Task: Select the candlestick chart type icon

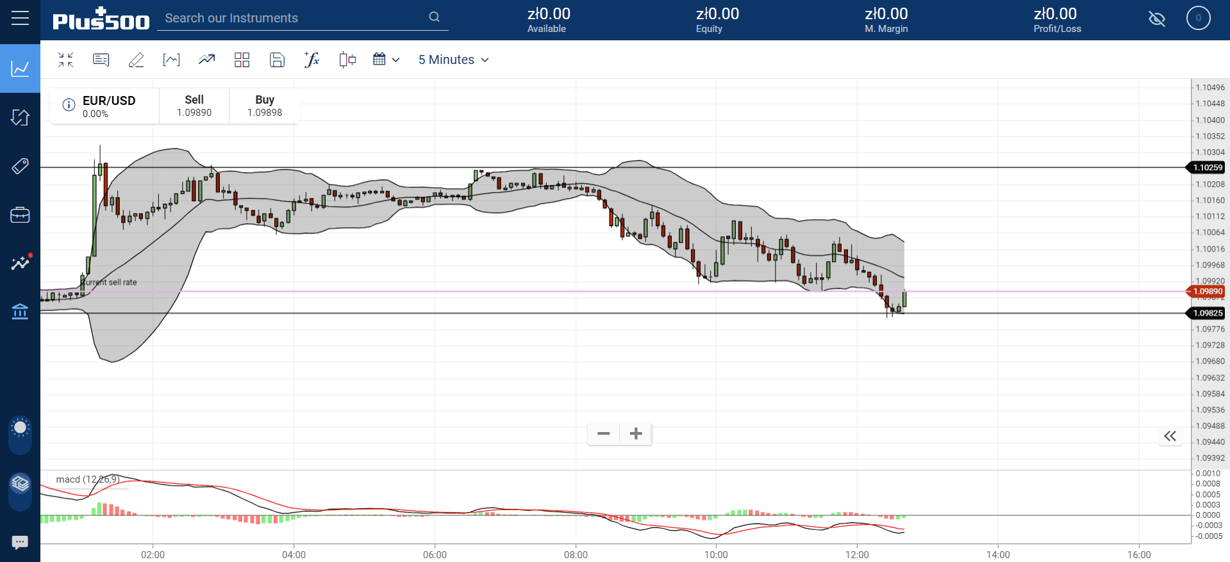Action: coord(347,60)
